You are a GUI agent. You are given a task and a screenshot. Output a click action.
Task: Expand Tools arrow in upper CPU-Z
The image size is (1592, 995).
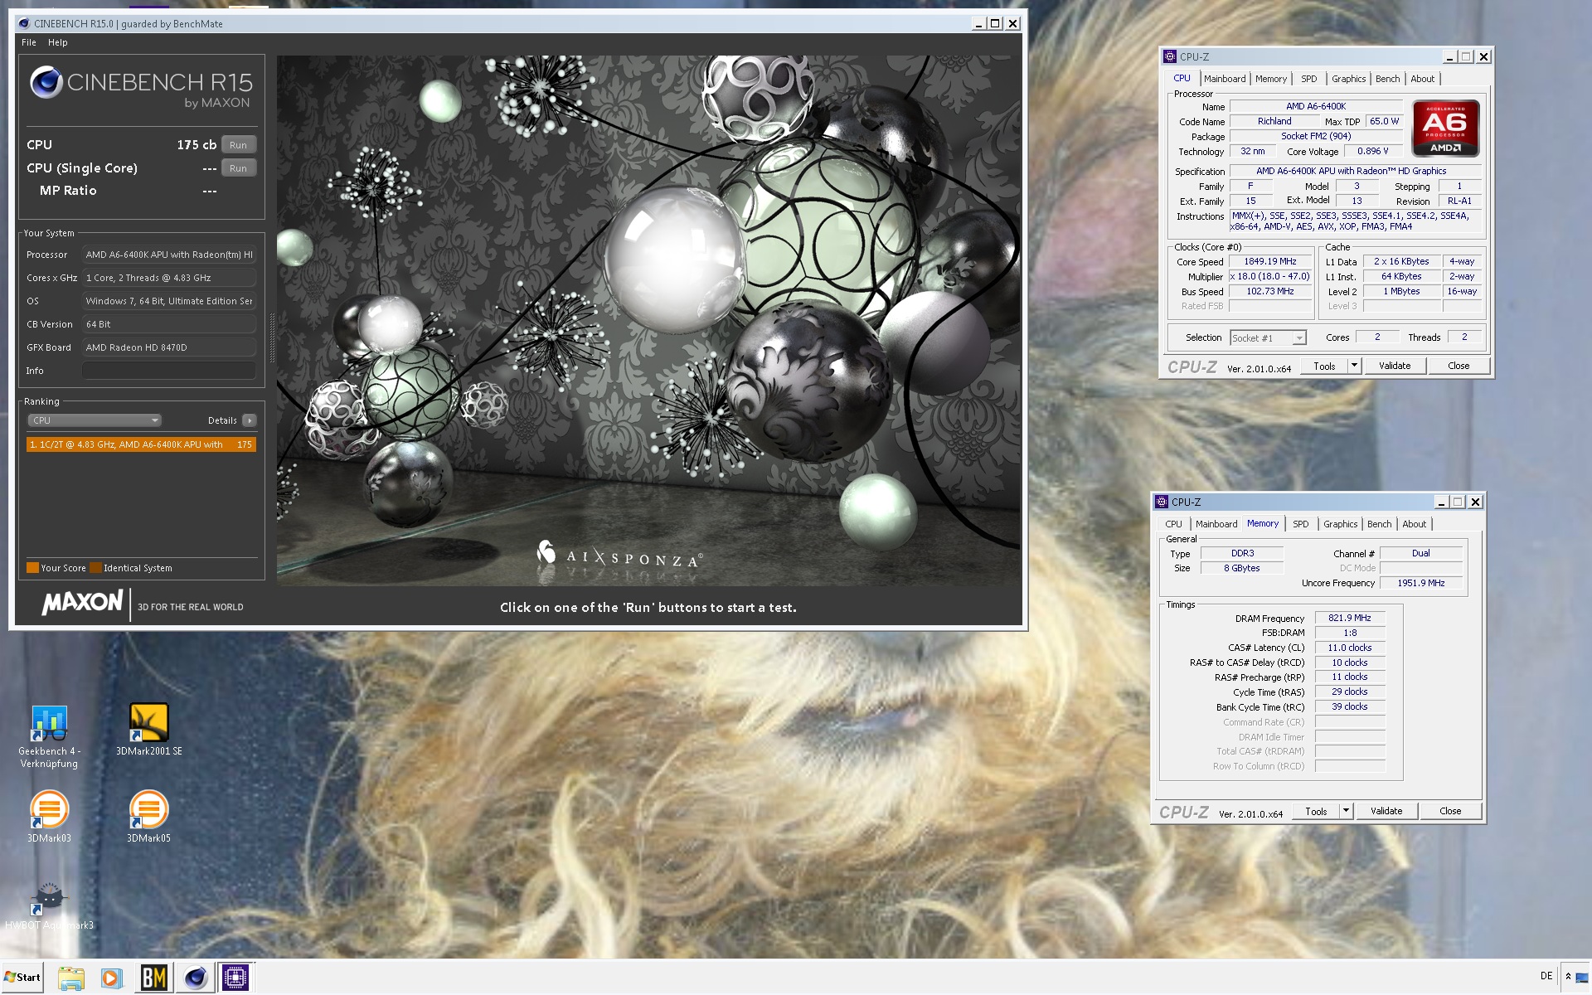coord(1354,366)
